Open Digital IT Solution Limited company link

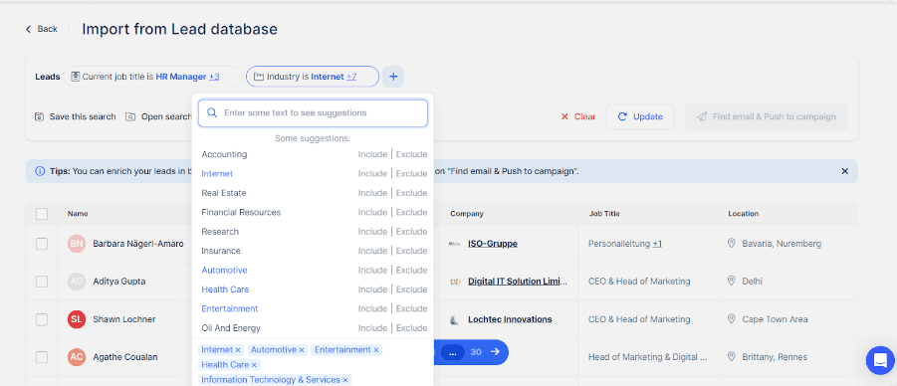click(x=518, y=282)
